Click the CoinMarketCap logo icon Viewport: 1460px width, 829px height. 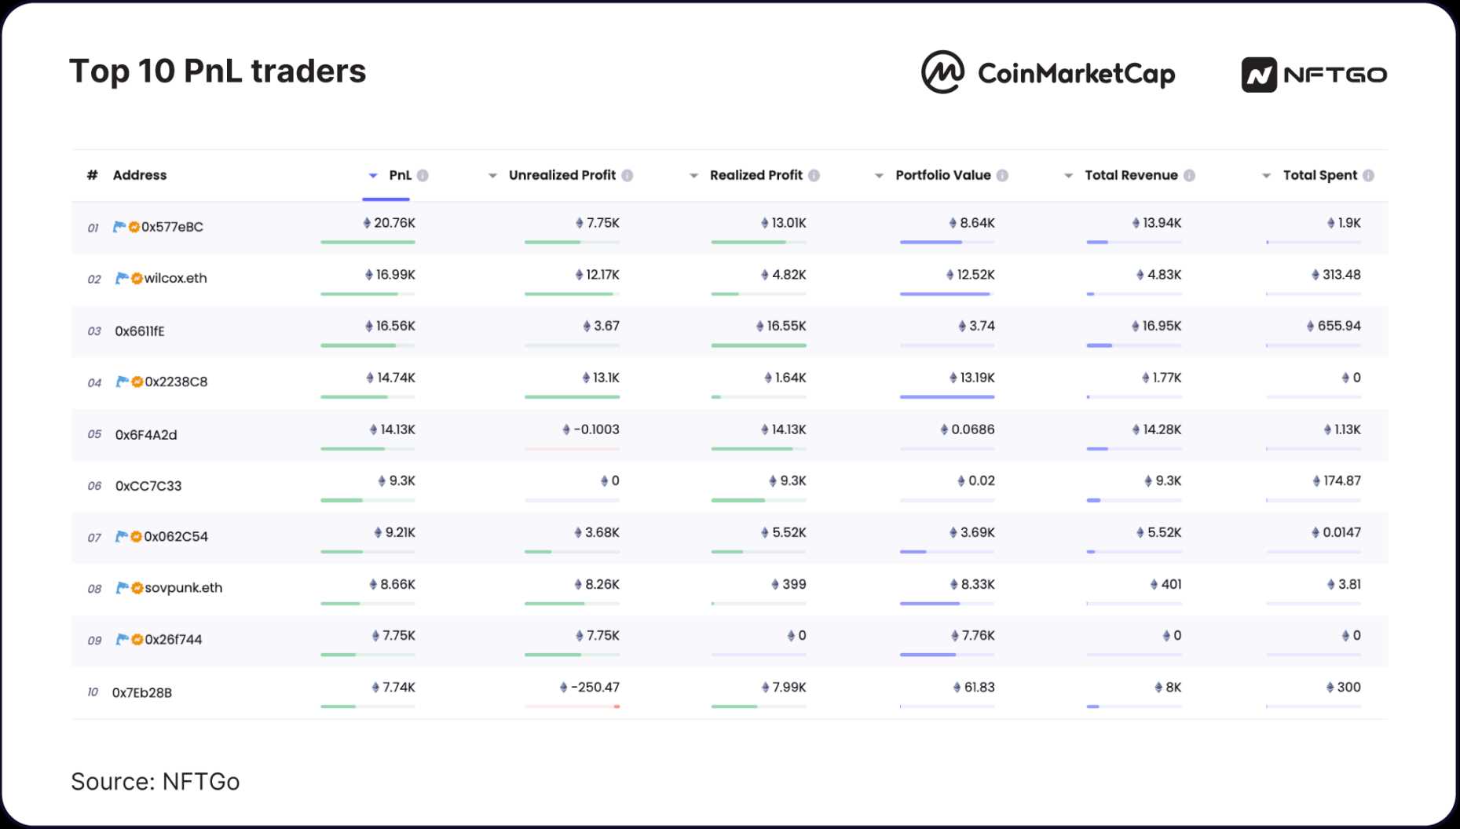pos(942,72)
